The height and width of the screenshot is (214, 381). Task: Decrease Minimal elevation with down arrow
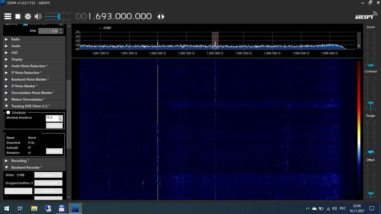[61, 119]
